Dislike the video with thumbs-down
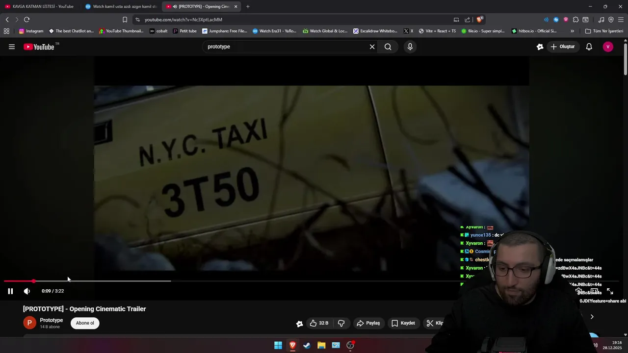The image size is (628, 353). [341, 323]
